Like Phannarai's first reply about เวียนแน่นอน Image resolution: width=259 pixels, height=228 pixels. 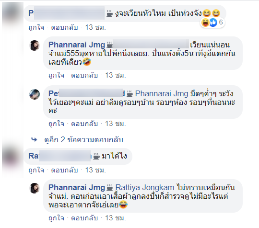point(56,75)
